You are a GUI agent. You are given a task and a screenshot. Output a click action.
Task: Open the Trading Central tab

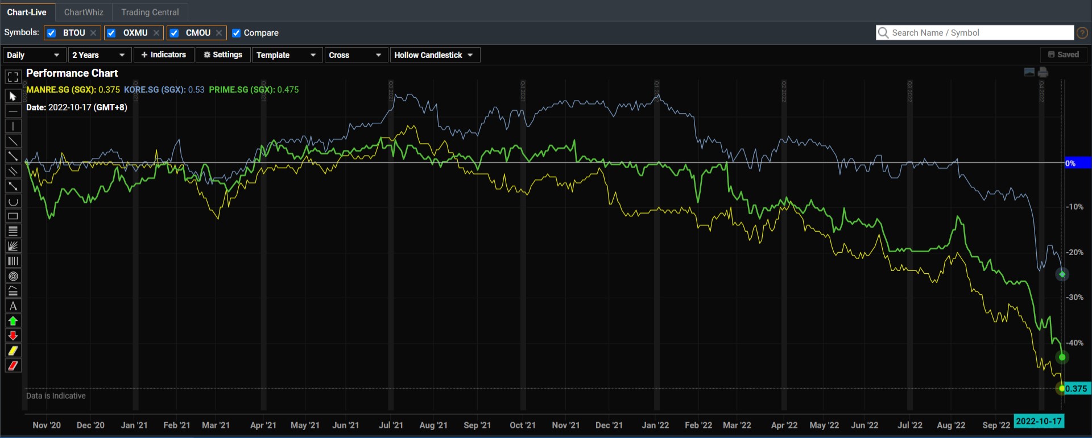[x=150, y=12]
